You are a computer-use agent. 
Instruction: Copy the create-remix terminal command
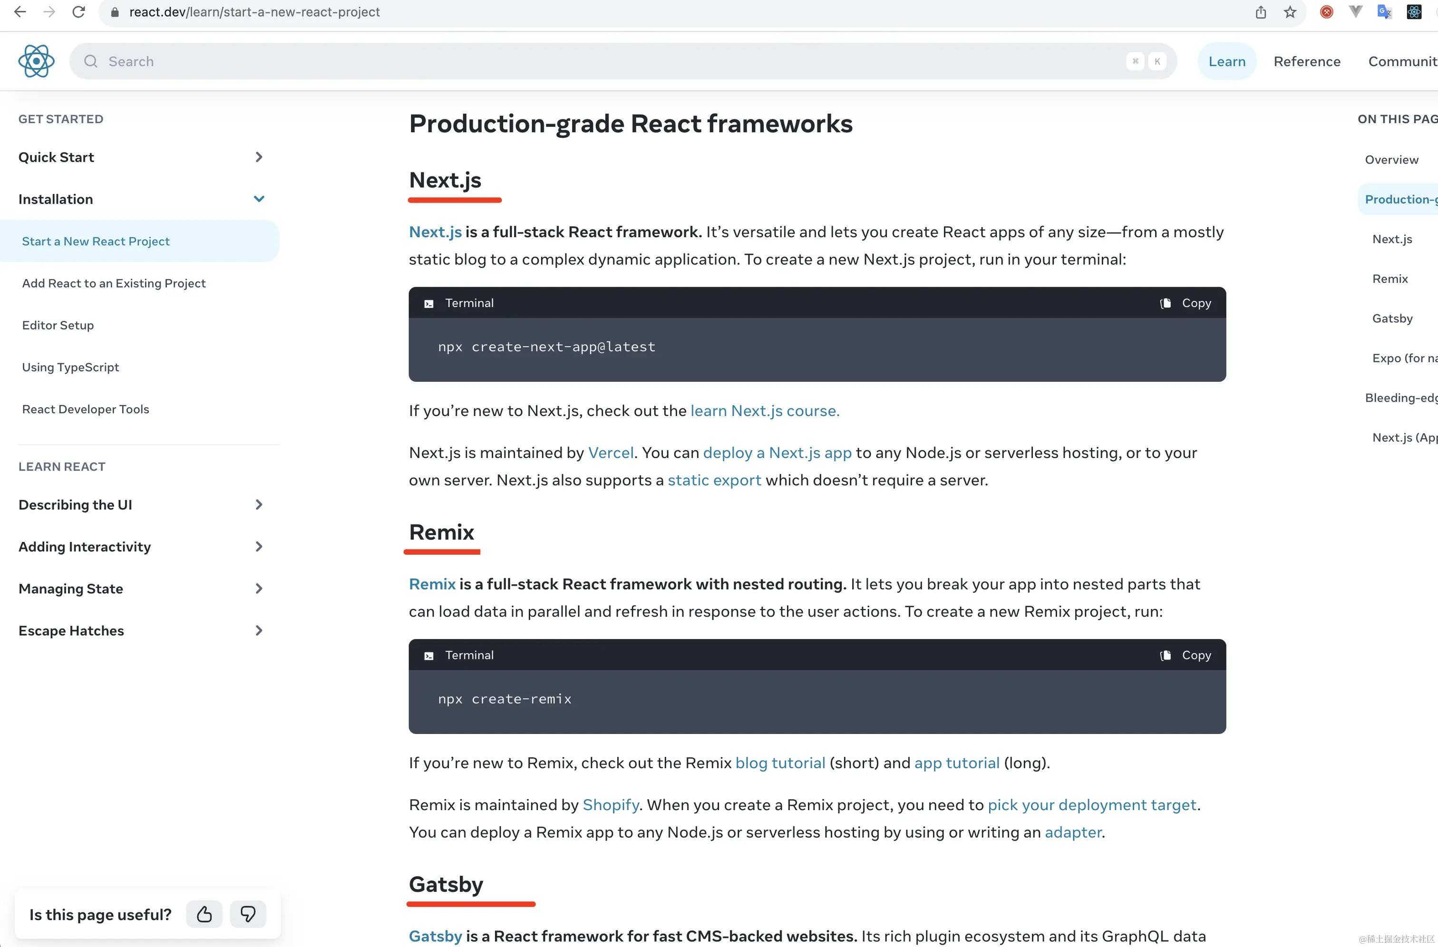[1186, 655]
